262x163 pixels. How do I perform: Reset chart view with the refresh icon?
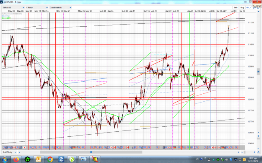(258, 152)
